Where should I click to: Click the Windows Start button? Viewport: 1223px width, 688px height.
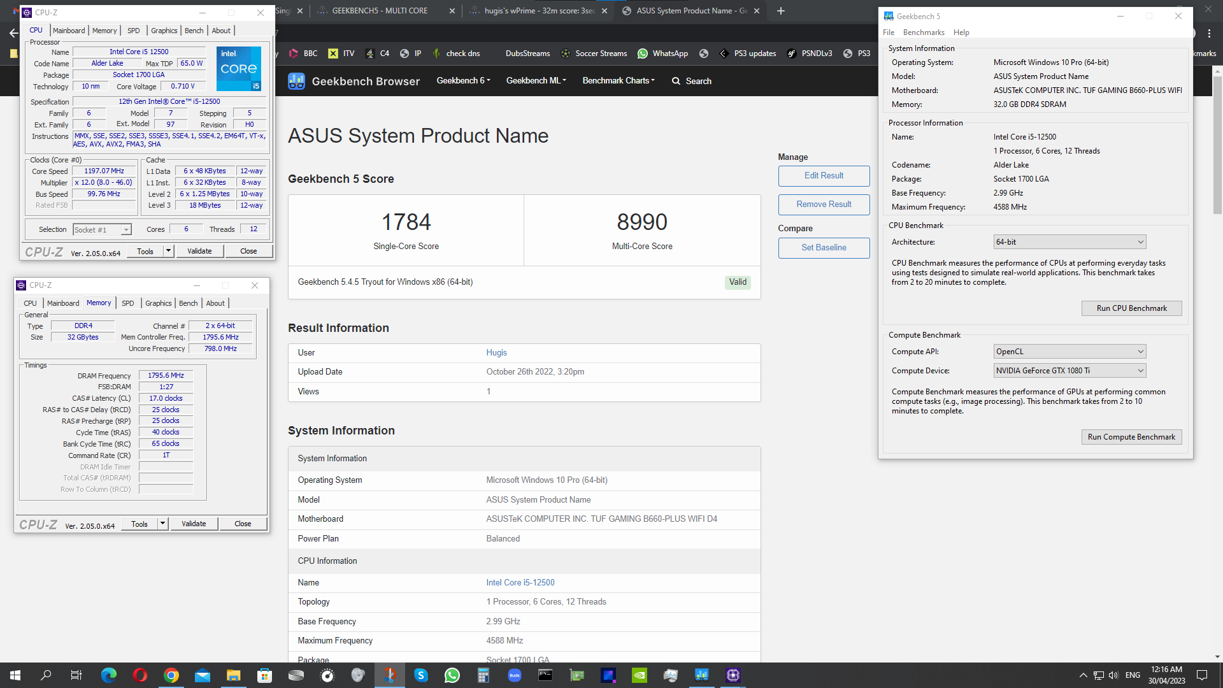point(15,675)
